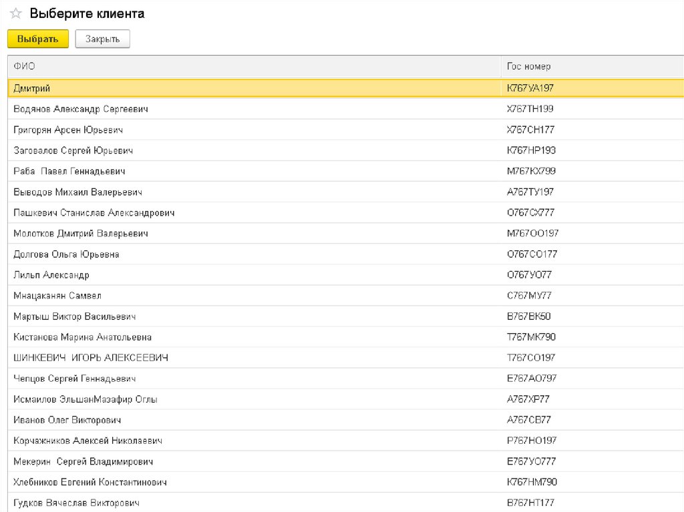Click license plate С767МУ77
684x512 pixels.
click(529, 296)
